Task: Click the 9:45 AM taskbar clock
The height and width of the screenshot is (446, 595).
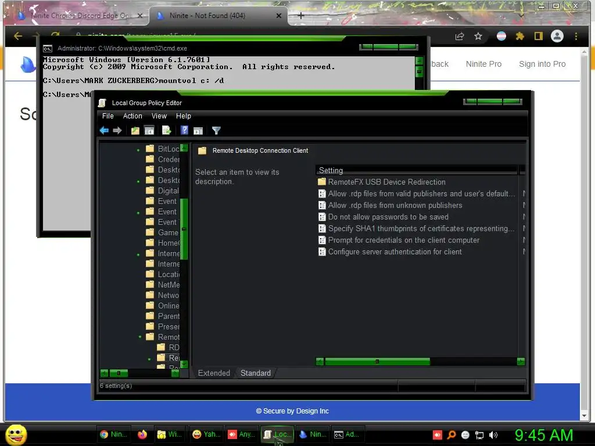Action: tap(543, 435)
